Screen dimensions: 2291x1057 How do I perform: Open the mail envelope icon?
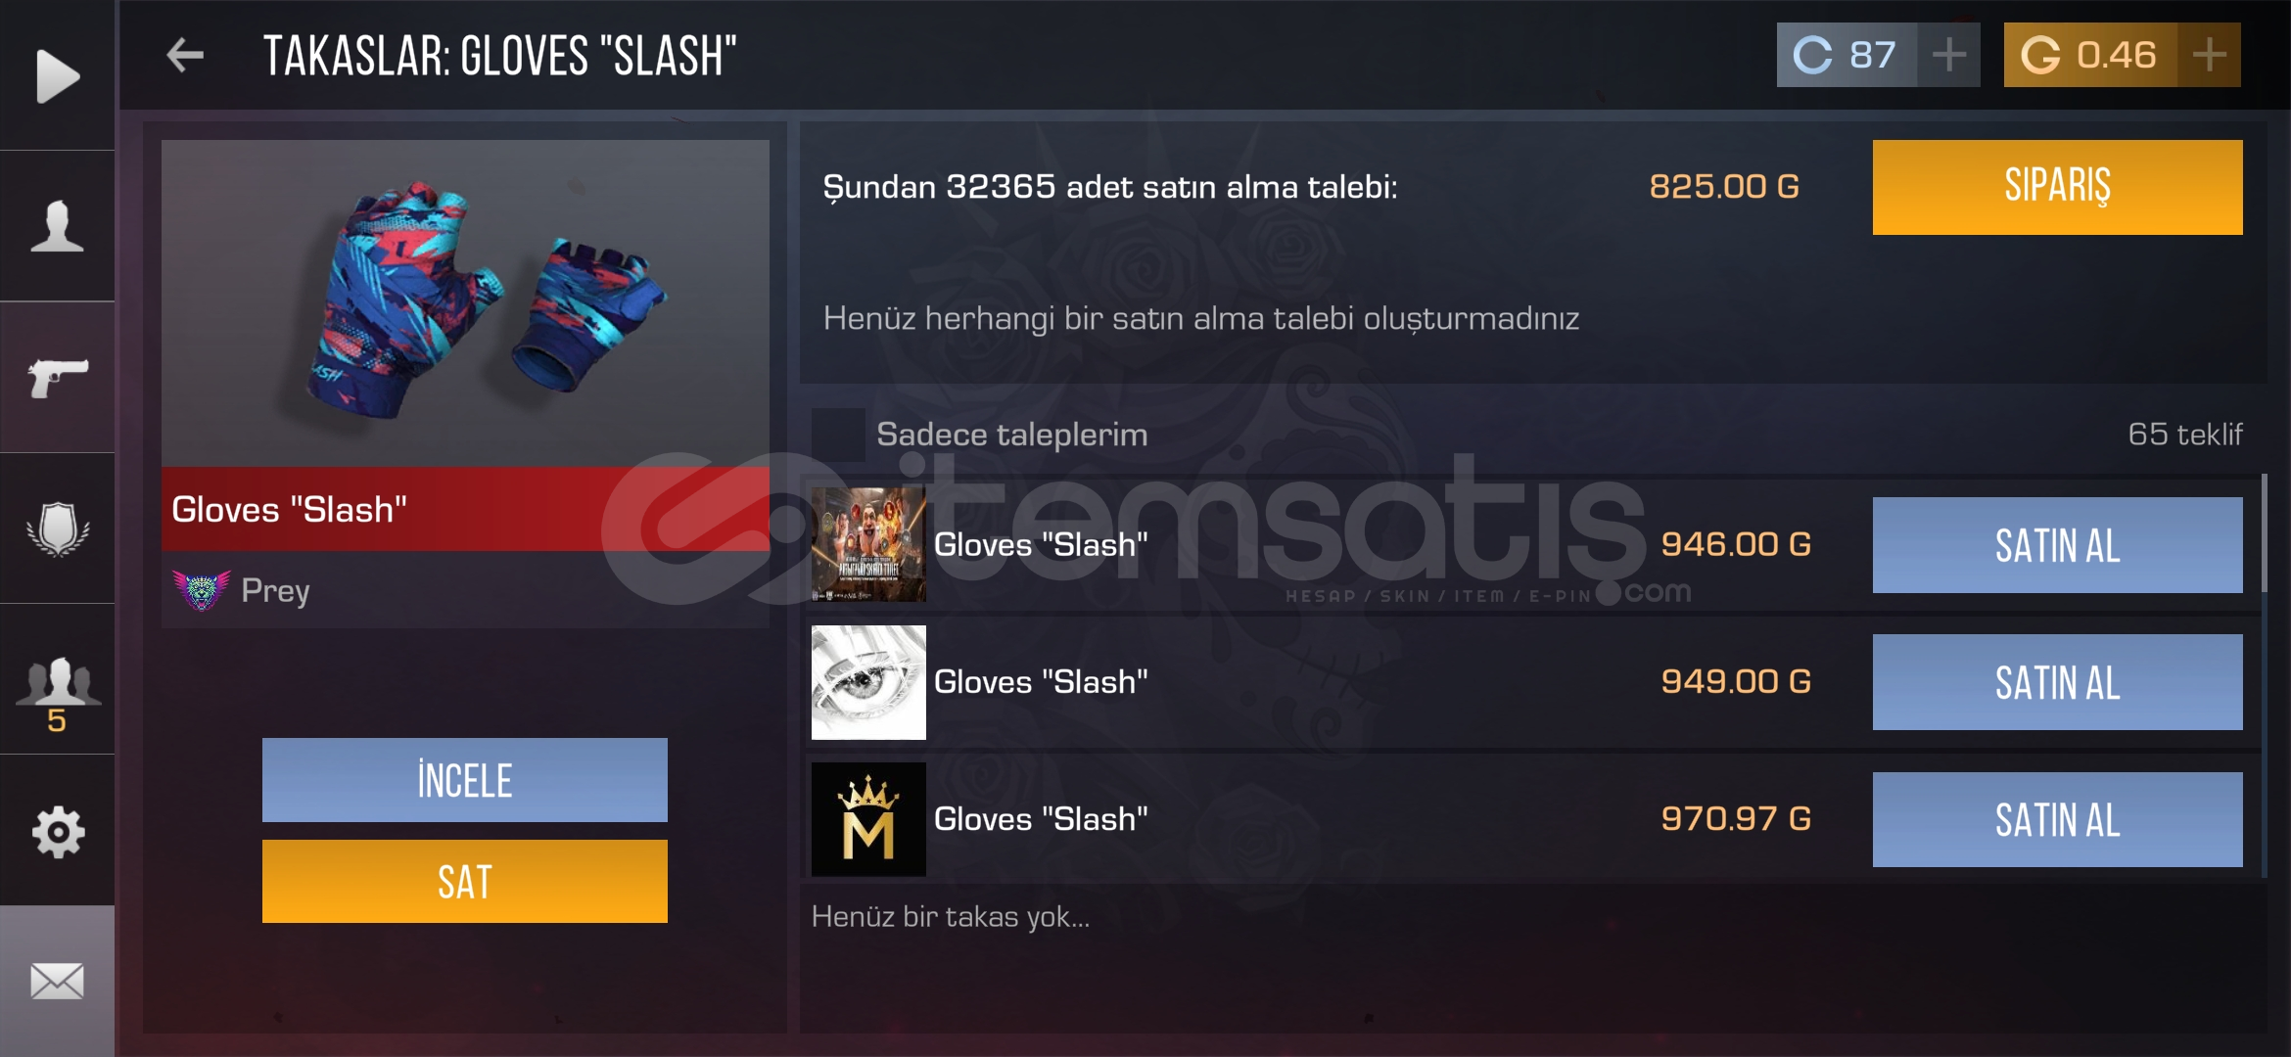click(57, 981)
